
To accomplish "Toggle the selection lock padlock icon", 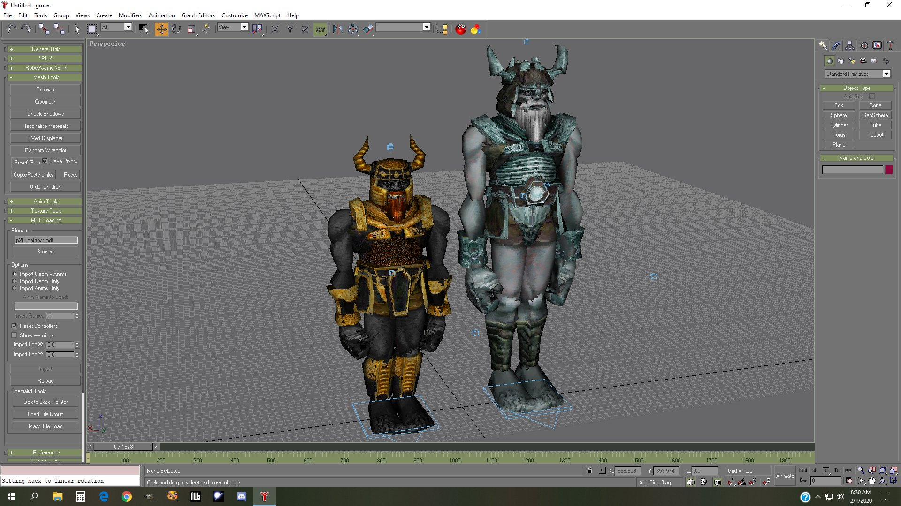I will (589, 470).
